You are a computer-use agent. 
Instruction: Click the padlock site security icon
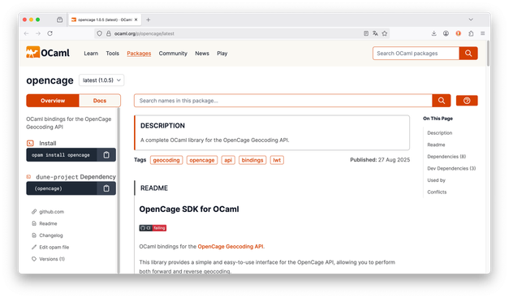[109, 33]
